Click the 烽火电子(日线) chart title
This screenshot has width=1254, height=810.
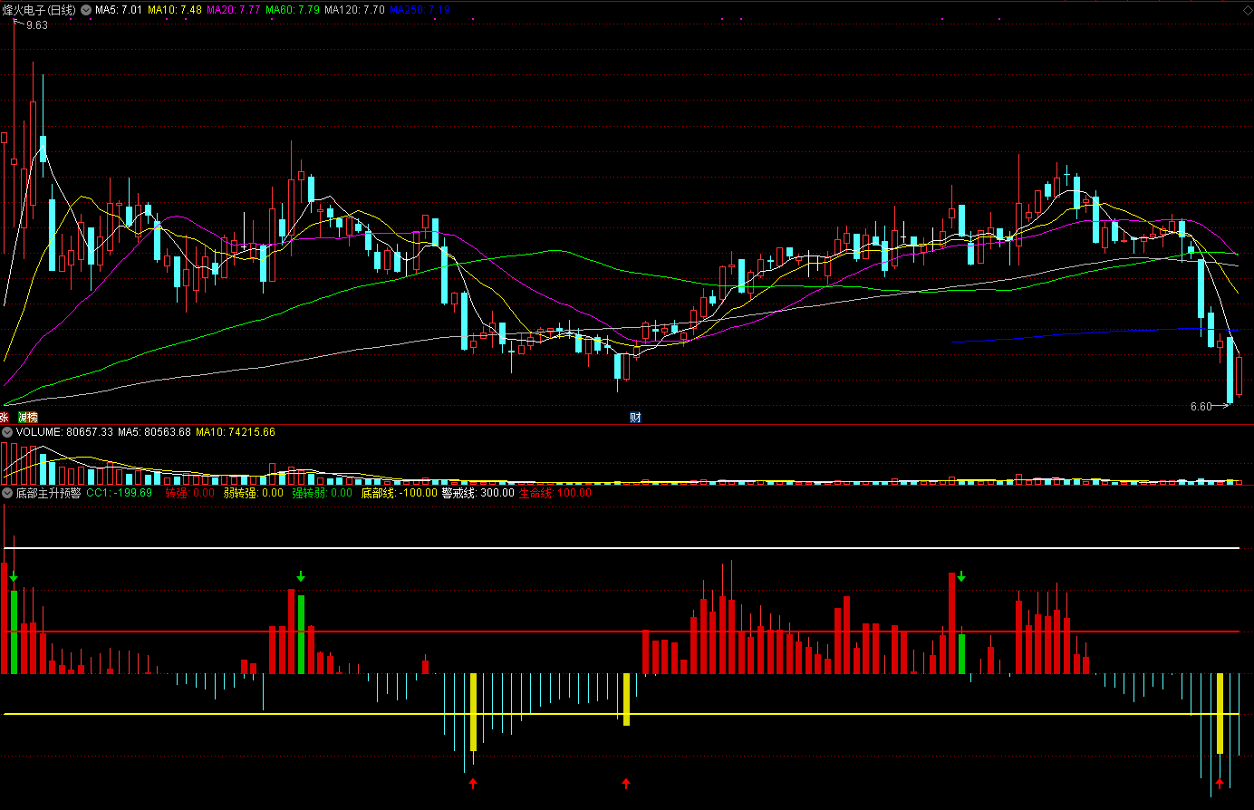pyautogui.click(x=40, y=10)
